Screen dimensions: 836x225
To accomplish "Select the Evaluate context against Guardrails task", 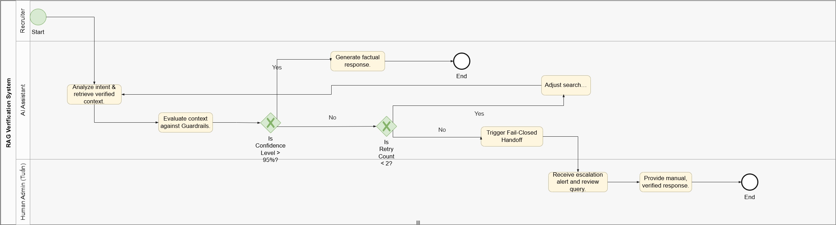I will [185, 122].
